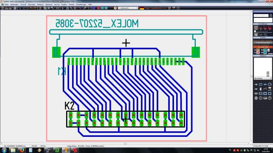
Task: Select rectangle tool in top grid row
Action: click(x=261, y=85)
